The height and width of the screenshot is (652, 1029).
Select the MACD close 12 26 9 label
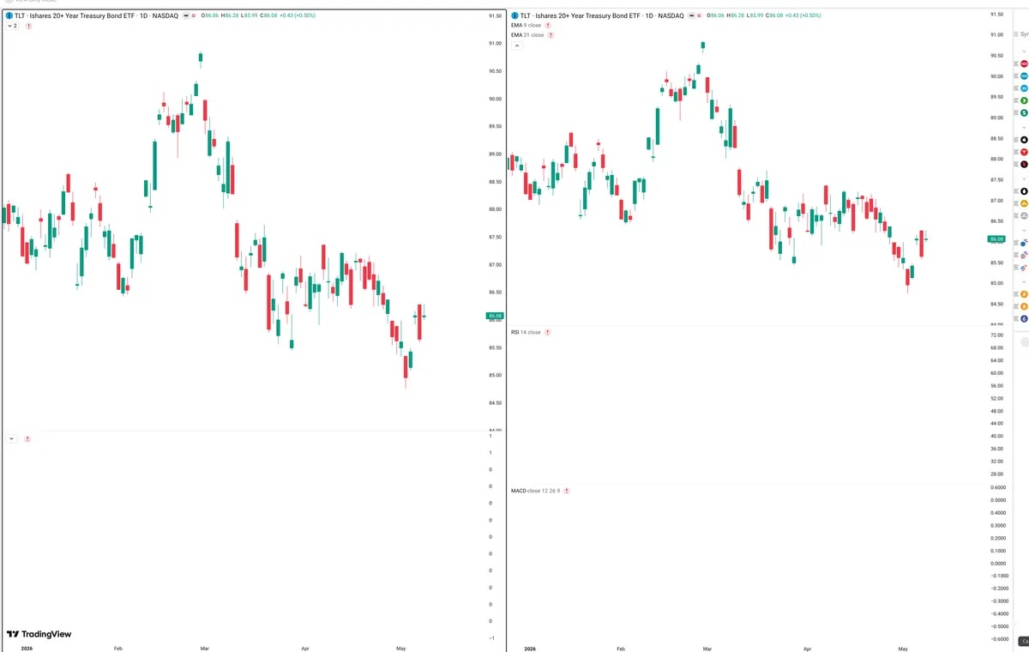click(535, 491)
